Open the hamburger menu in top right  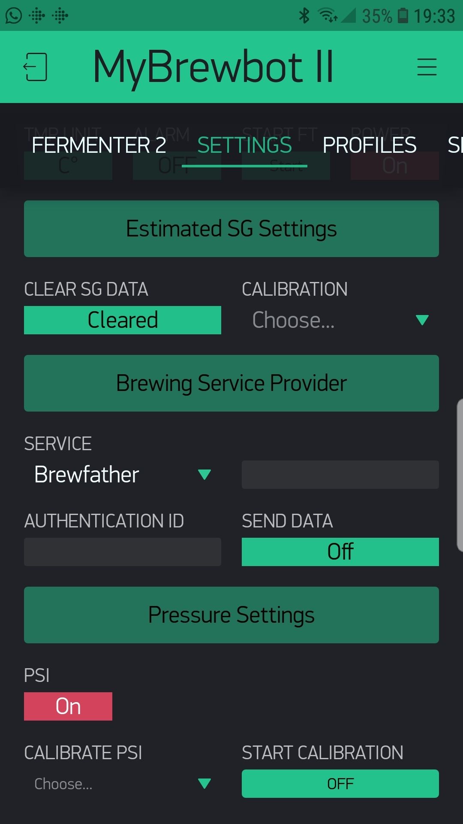tap(427, 67)
